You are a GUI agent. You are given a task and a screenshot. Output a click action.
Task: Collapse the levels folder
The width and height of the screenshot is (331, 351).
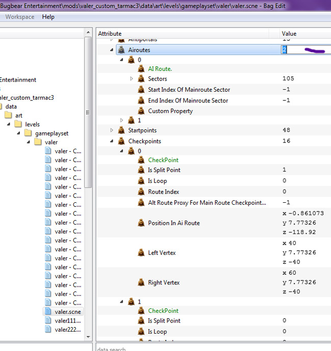[9, 124]
